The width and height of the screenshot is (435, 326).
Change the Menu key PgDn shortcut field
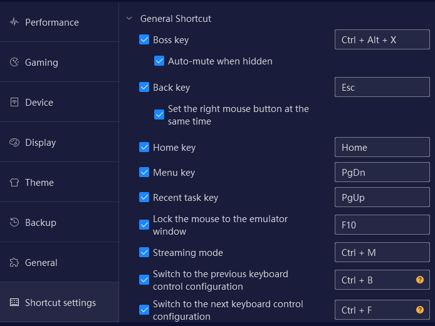click(382, 172)
